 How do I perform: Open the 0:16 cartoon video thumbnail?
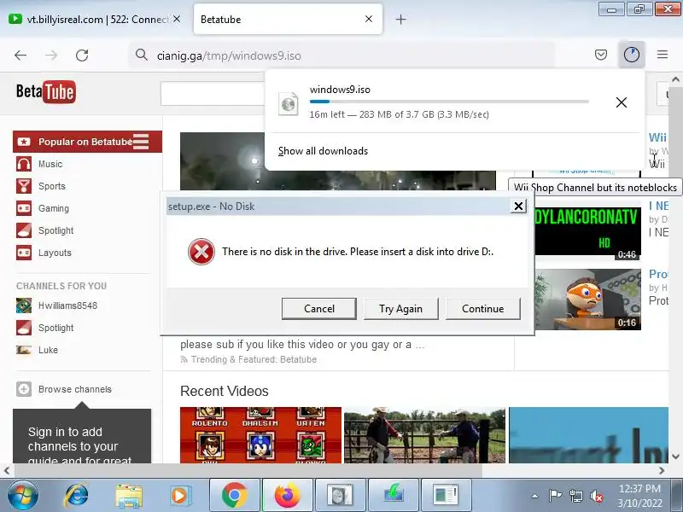[587, 300]
